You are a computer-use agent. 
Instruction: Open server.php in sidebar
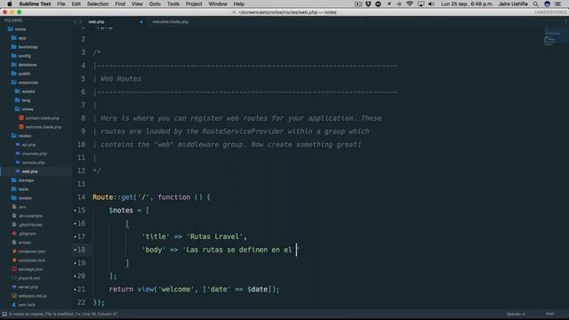[25, 287]
